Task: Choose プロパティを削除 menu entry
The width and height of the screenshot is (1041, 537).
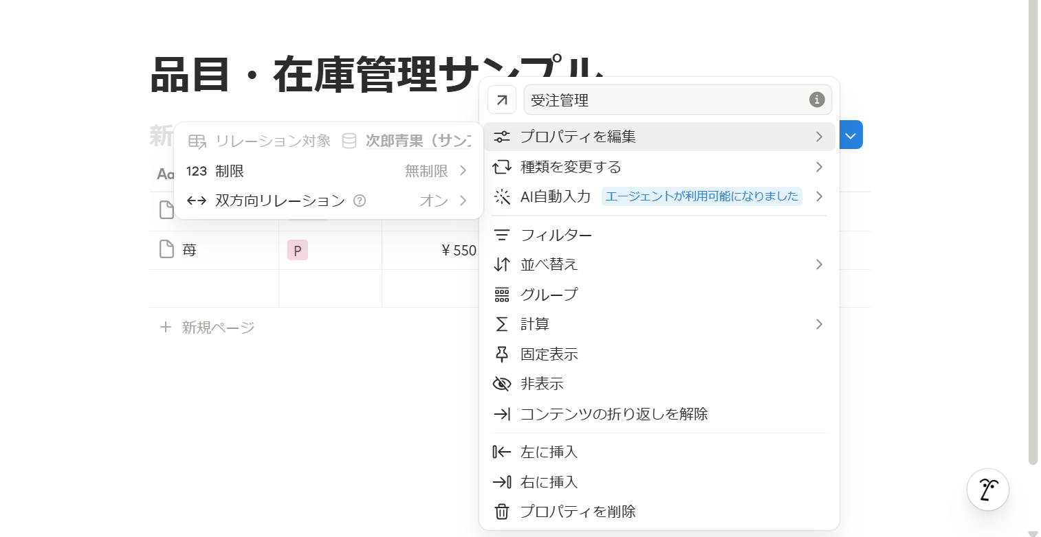Action: tap(659, 512)
